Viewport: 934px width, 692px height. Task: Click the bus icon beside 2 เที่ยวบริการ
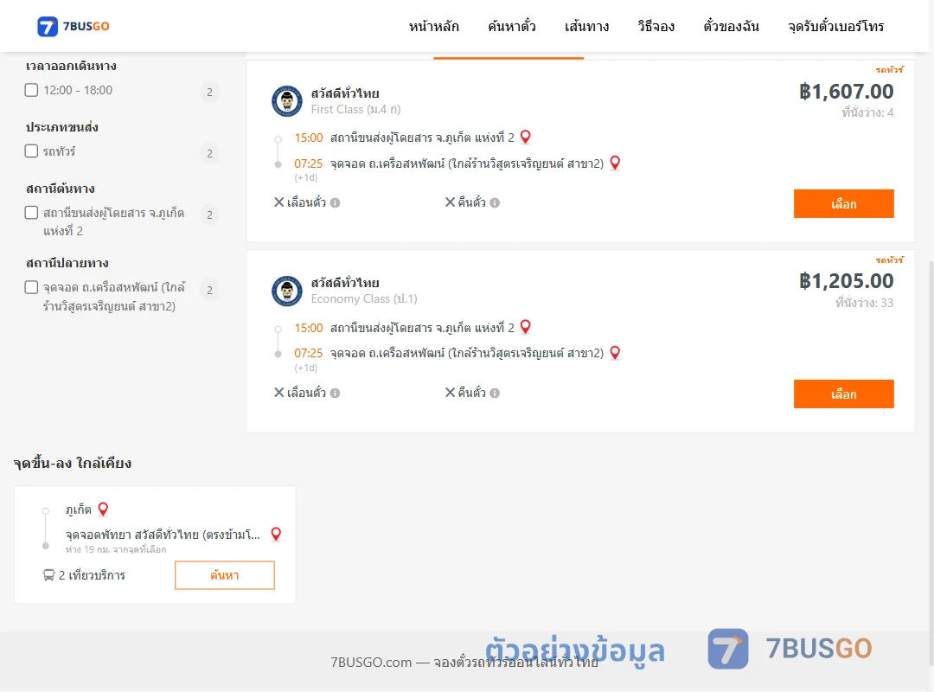click(x=48, y=575)
